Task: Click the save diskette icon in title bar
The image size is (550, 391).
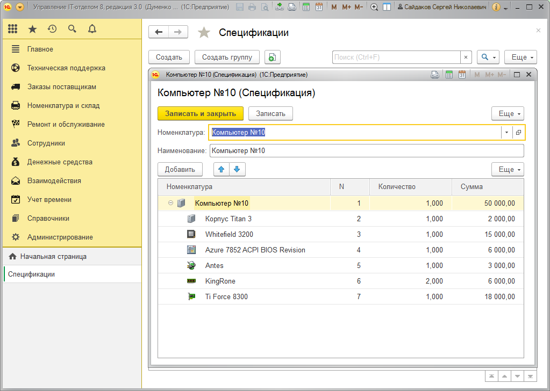Action: click(x=240, y=6)
